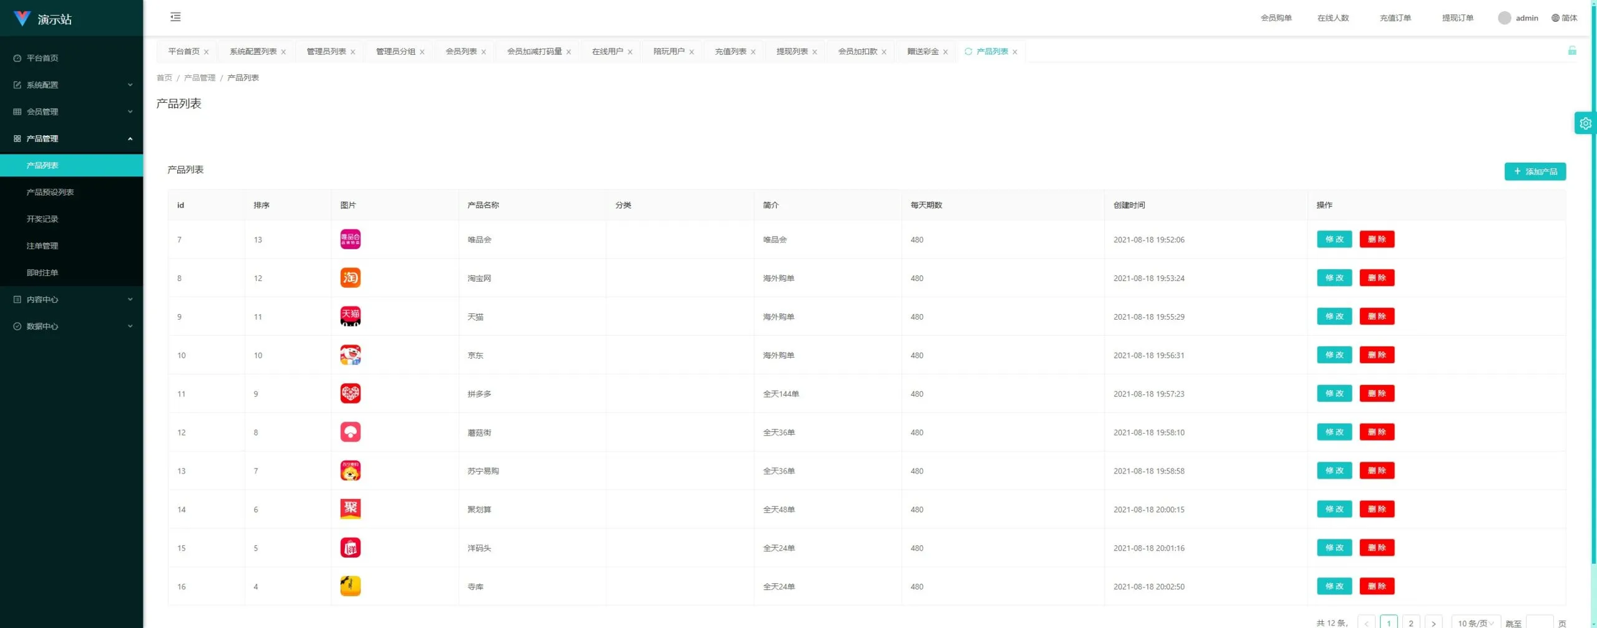
Task: Click 修改 for the 唯品会 row
Action: (1334, 239)
